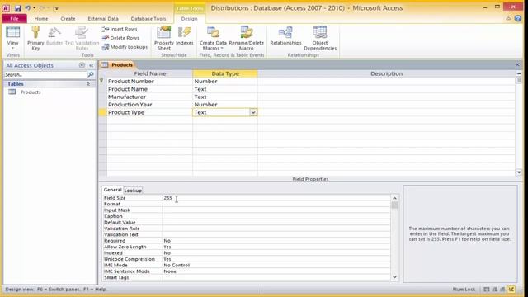Minimize the ribbon with caret icon
This screenshot has height=297, width=528.
click(508, 19)
